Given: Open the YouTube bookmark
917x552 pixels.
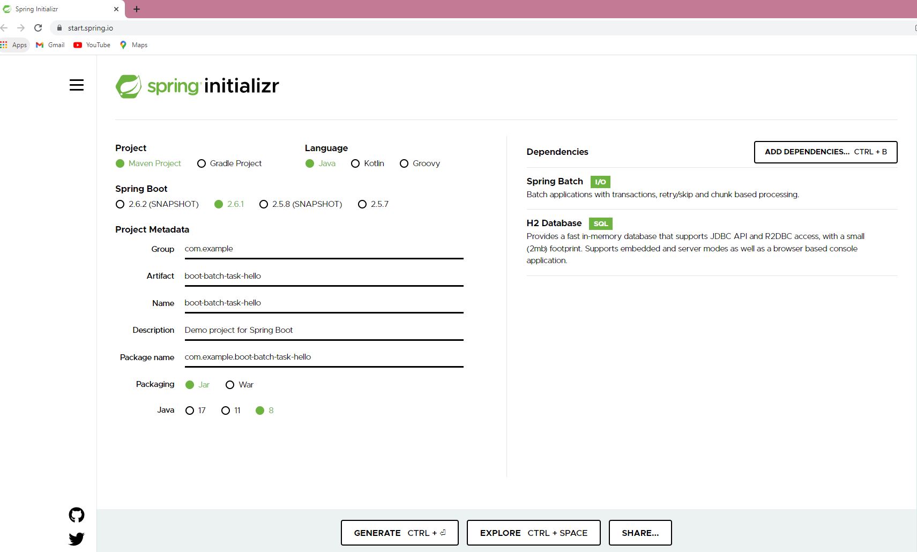Looking at the screenshot, I should pos(92,45).
